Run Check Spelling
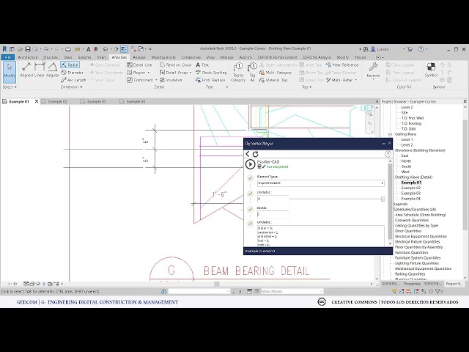 211,73
